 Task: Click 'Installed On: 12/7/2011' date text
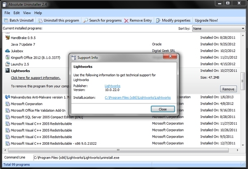(218, 143)
